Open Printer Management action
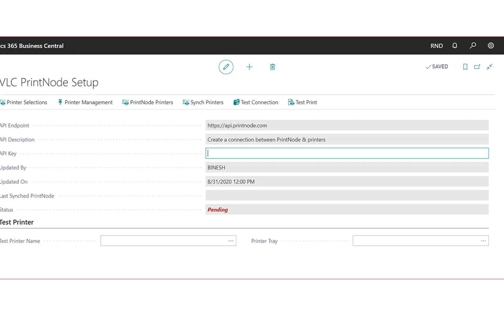 click(85, 102)
